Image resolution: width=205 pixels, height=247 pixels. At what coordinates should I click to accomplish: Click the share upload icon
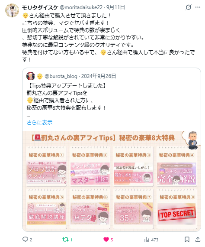tap(198, 240)
